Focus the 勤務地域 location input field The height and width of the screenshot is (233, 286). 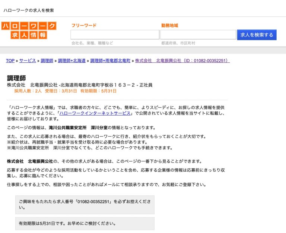coord(198,35)
